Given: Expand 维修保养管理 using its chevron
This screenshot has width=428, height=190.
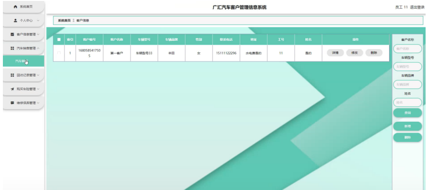Looking at the screenshot, I should [x=38, y=103].
